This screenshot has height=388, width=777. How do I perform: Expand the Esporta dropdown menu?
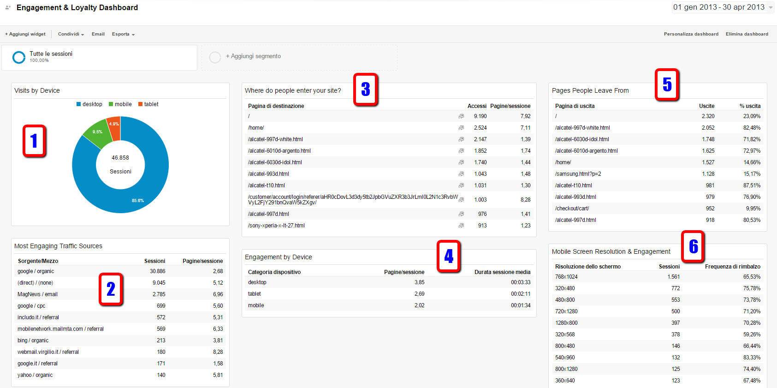[123, 34]
